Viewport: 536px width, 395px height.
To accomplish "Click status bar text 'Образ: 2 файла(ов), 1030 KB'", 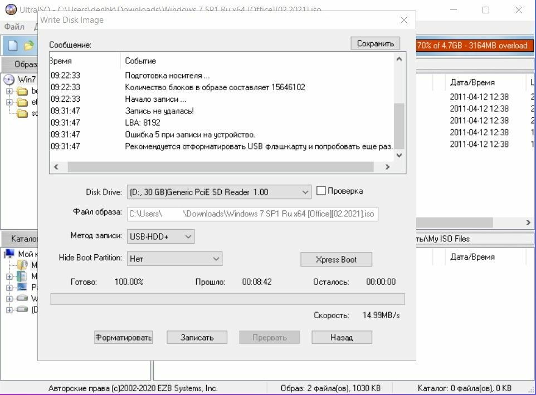I will click(x=330, y=388).
